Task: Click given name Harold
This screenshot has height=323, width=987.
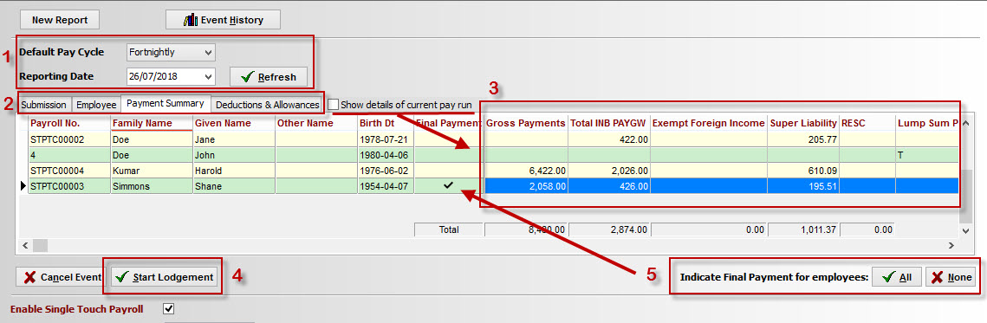Action: pyautogui.click(x=234, y=171)
